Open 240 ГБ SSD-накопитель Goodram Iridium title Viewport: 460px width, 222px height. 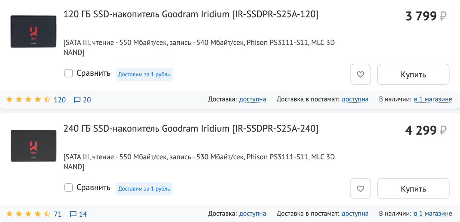(190, 128)
